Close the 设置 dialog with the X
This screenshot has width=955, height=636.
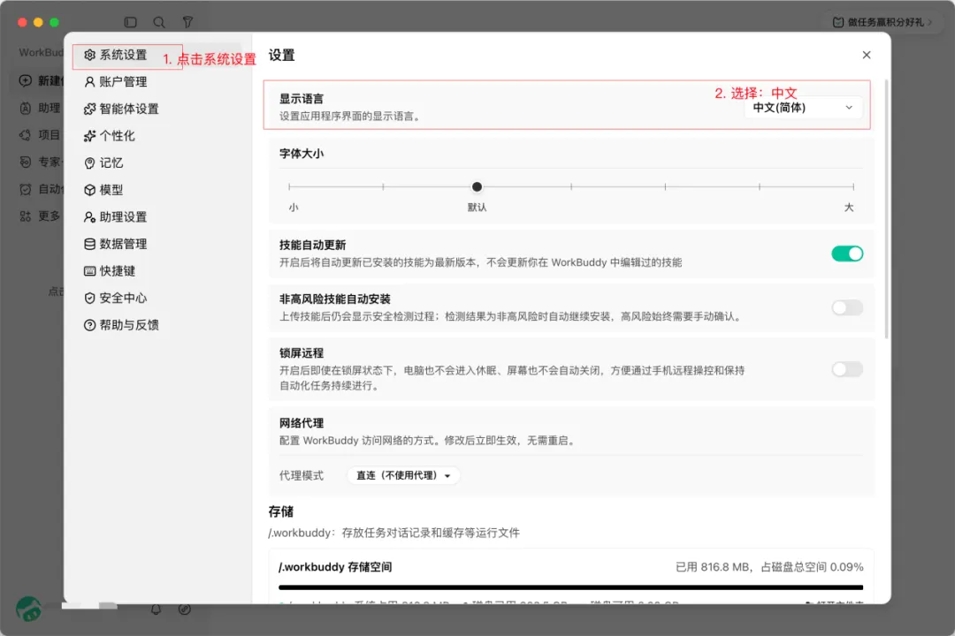coord(867,55)
